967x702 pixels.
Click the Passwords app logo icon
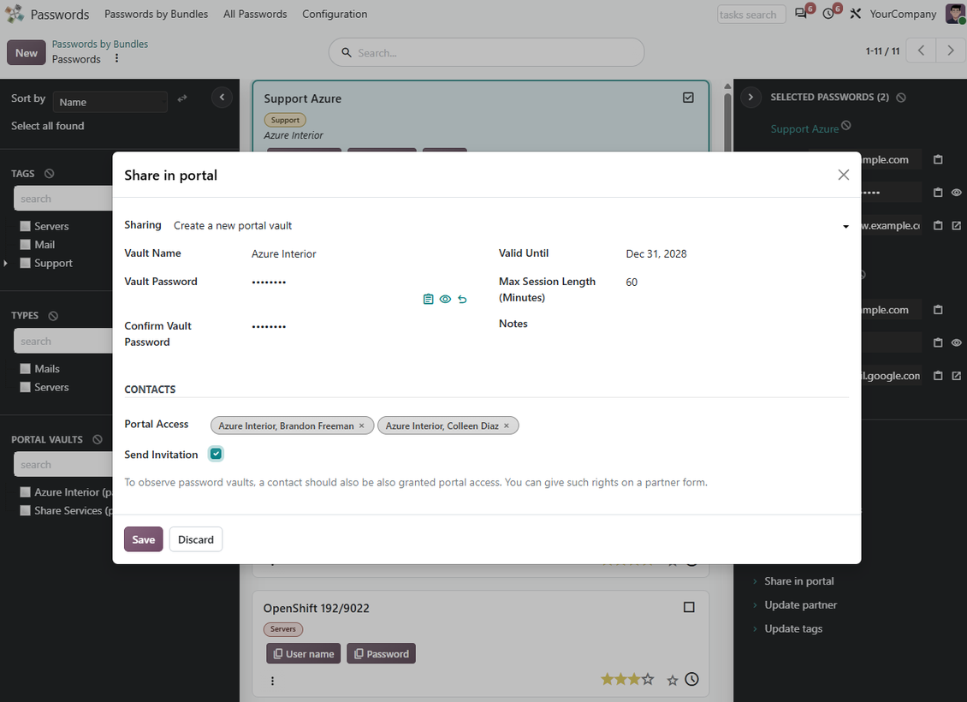point(14,14)
